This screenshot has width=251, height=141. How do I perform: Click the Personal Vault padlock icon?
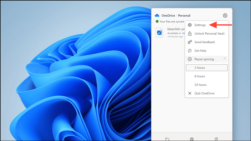tap(190, 33)
